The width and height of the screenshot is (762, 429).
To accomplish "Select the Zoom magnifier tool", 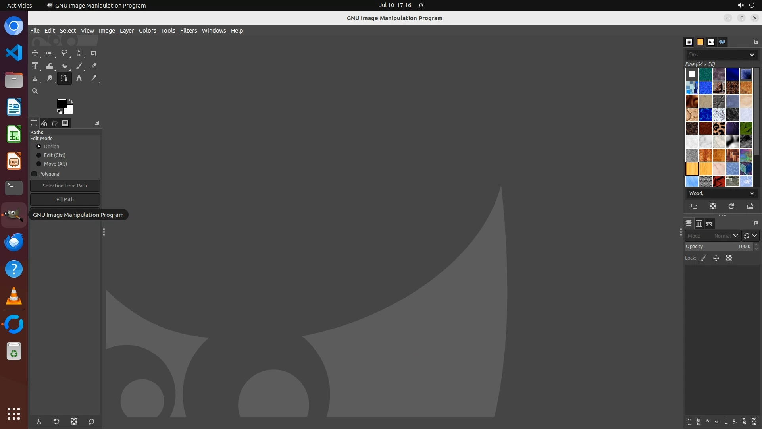I will (35, 91).
